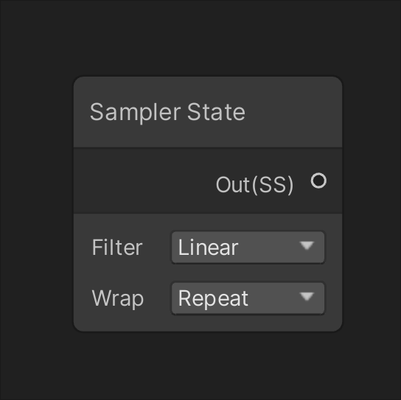This screenshot has height=400, width=401.
Task: Click the node's bottom padding under Wrap
Action: coord(208,323)
